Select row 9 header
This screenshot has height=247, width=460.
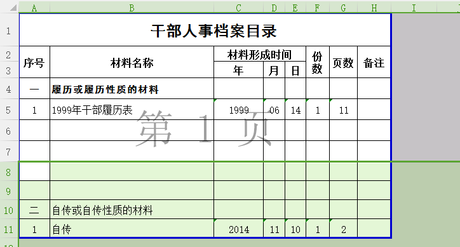pyautogui.click(x=9, y=191)
